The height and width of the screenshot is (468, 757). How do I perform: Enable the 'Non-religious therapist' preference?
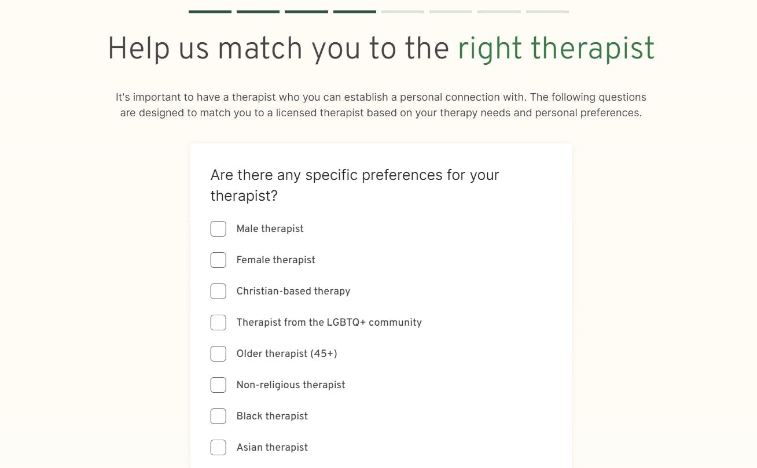tap(218, 385)
